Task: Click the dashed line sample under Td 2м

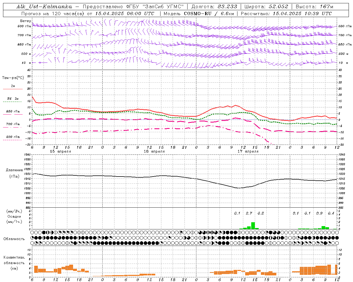Action: [x=12, y=102]
